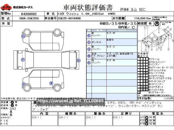Image resolution: width=174 pixels, height=130 pixels.
Task: Select the 駆動系 column header
Action: click(98, 114)
